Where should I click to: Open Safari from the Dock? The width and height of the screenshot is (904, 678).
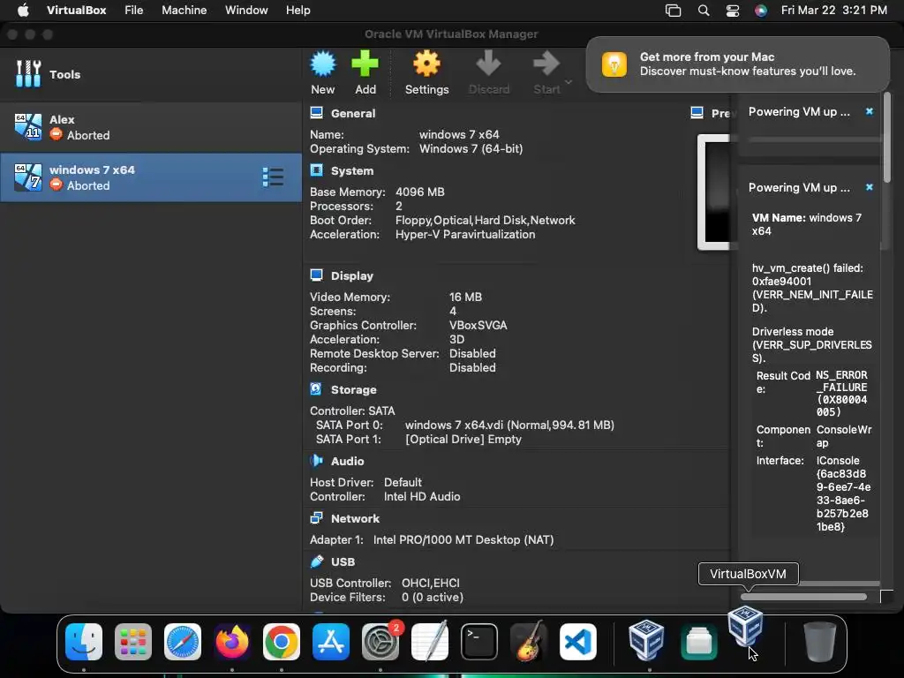click(183, 642)
